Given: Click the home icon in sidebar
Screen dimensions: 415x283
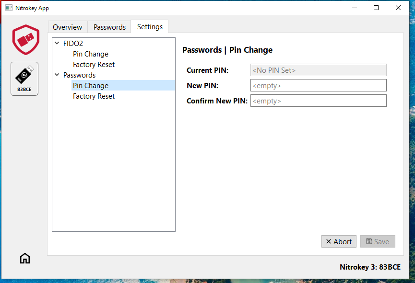Looking at the screenshot, I should tap(25, 259).
